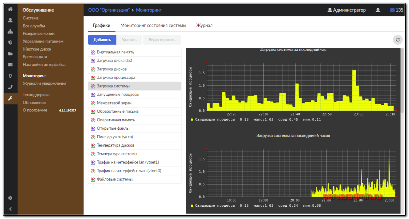Click the Добавить button
The width and height of the screenshot is (409, 219).
coord(102,40)
